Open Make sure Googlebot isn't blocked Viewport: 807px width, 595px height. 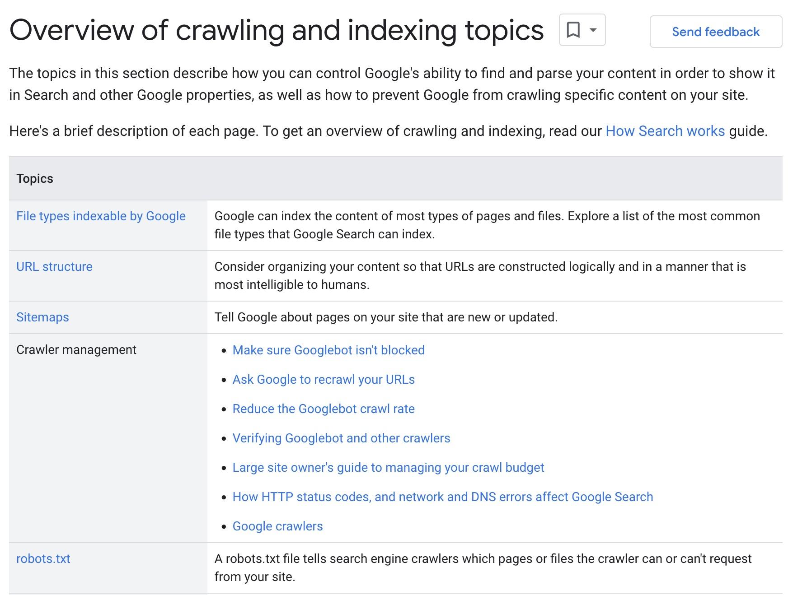click(328, 350)
